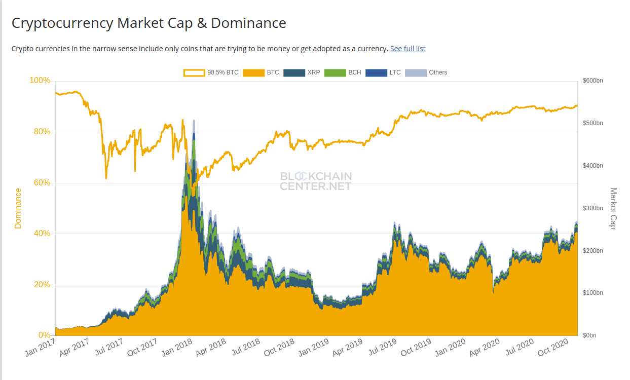Click the green BCH legend swatch
630x380 pixels.
(x=335, y=73)
